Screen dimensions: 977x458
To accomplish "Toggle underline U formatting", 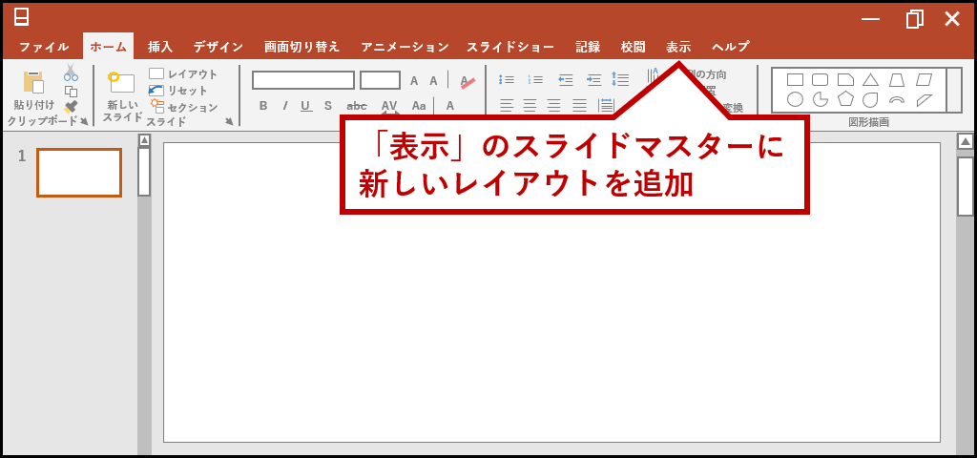I will 306,106.
